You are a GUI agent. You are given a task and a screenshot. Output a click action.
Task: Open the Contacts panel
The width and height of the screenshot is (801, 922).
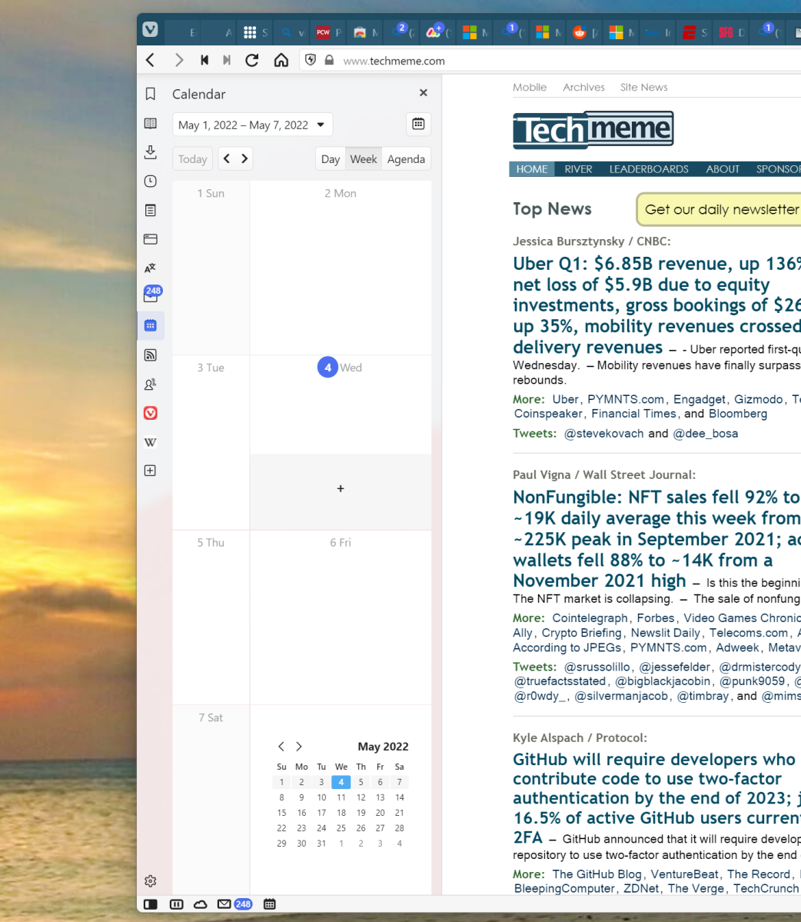tap(151, 384)
